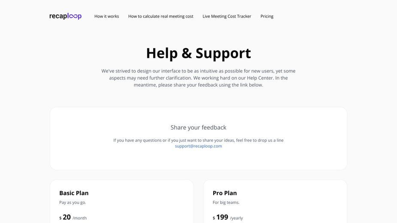Click the recaploop logo
The height and width of the screenshot is (223, 397).
coord(65,16)
